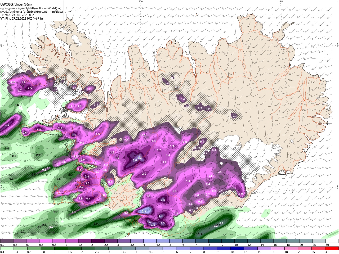
Task: Click the '3.4' precipitation value on the map
Action: pos(149,222)
